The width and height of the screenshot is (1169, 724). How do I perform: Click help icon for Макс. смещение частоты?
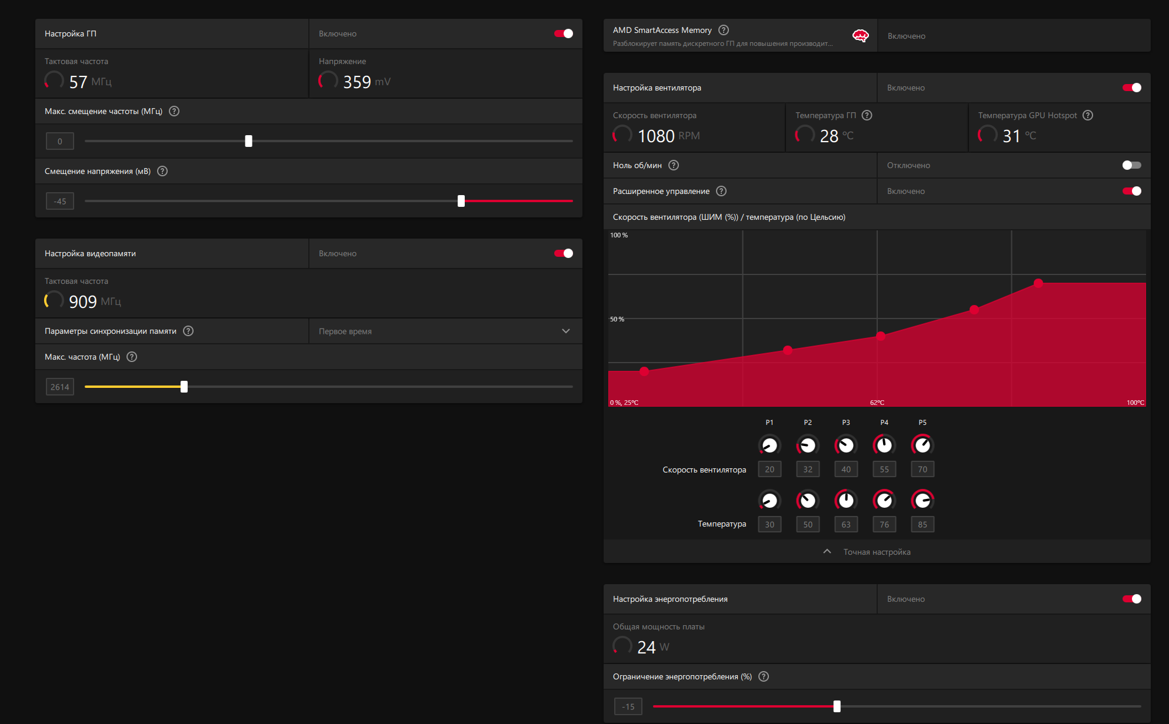(x=174, y=111)
